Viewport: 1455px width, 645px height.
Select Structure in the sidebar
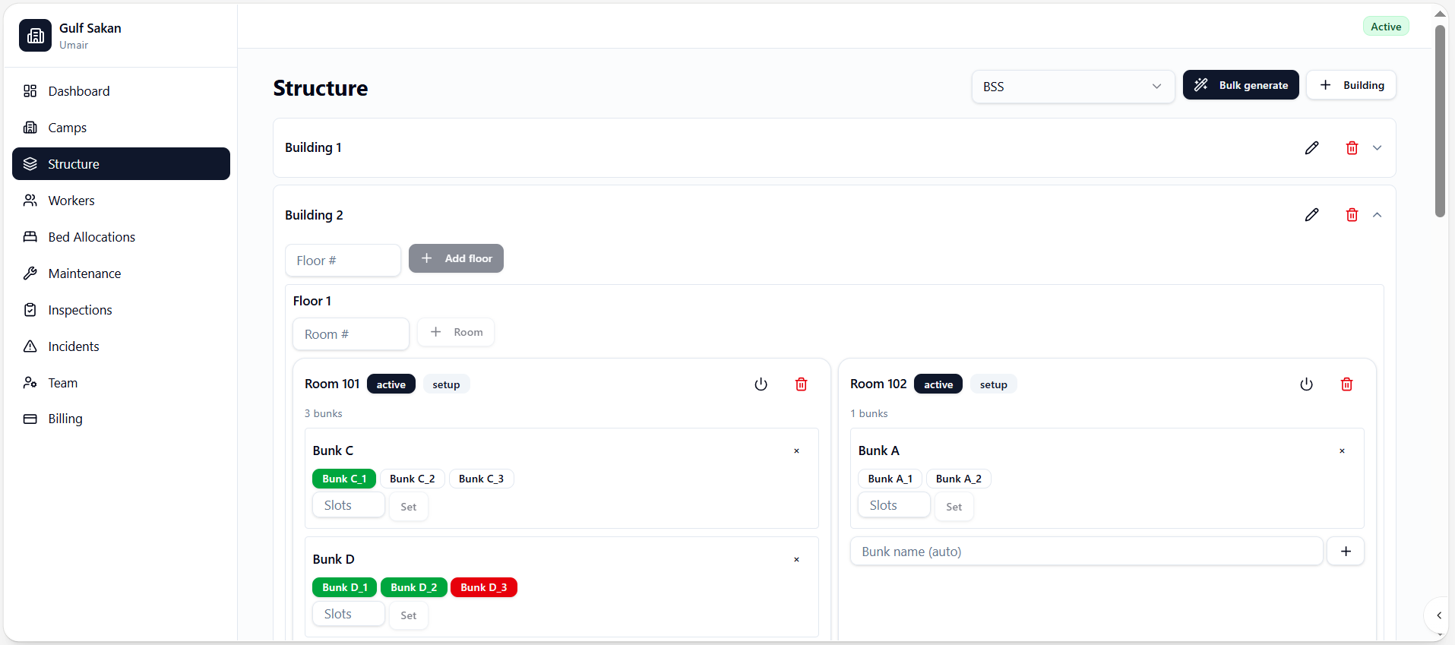tap(121, 164)
